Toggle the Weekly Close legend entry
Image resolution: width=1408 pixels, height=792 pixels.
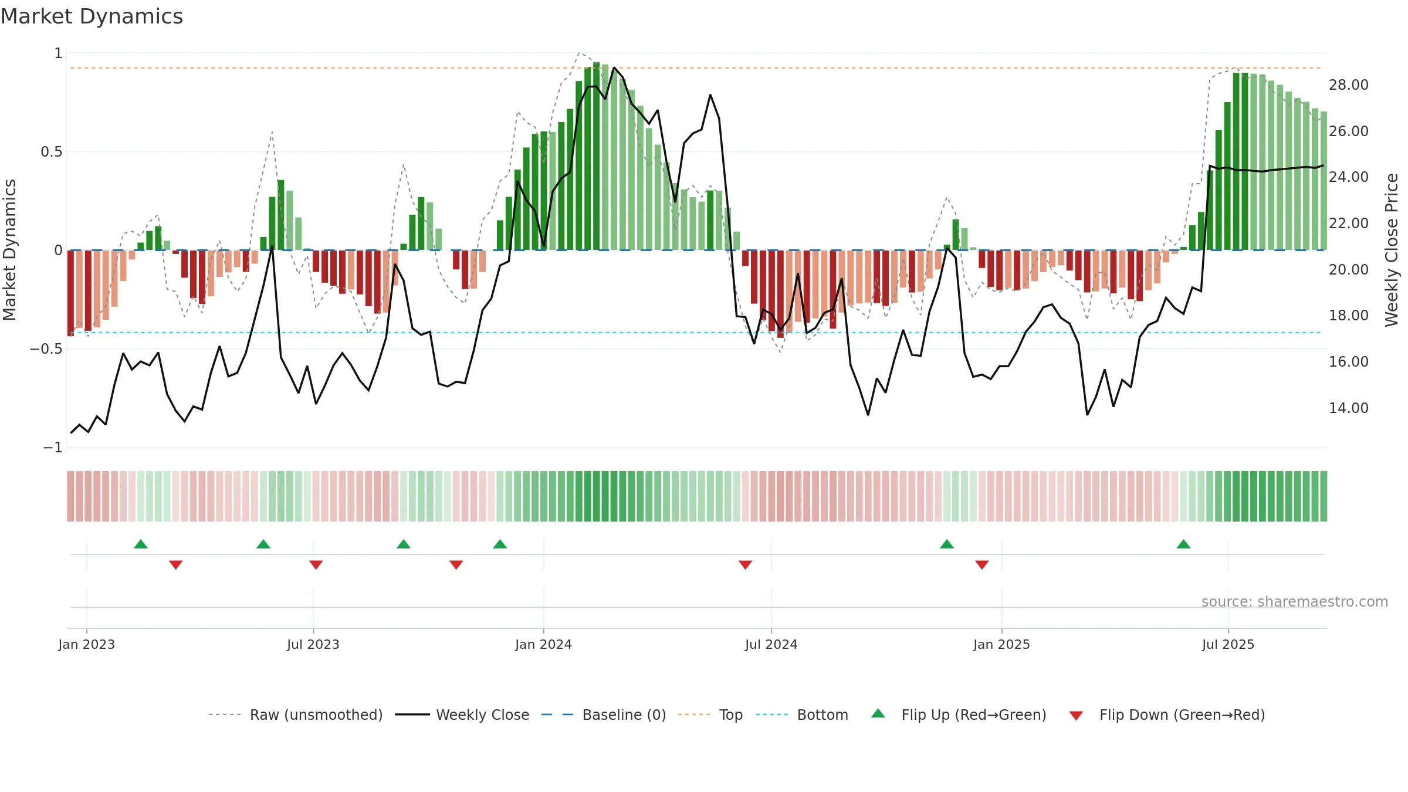pos(462,715)
